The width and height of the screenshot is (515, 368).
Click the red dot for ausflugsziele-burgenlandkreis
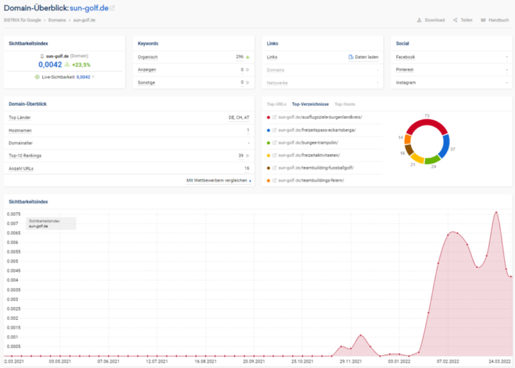(x=268, y=117)
